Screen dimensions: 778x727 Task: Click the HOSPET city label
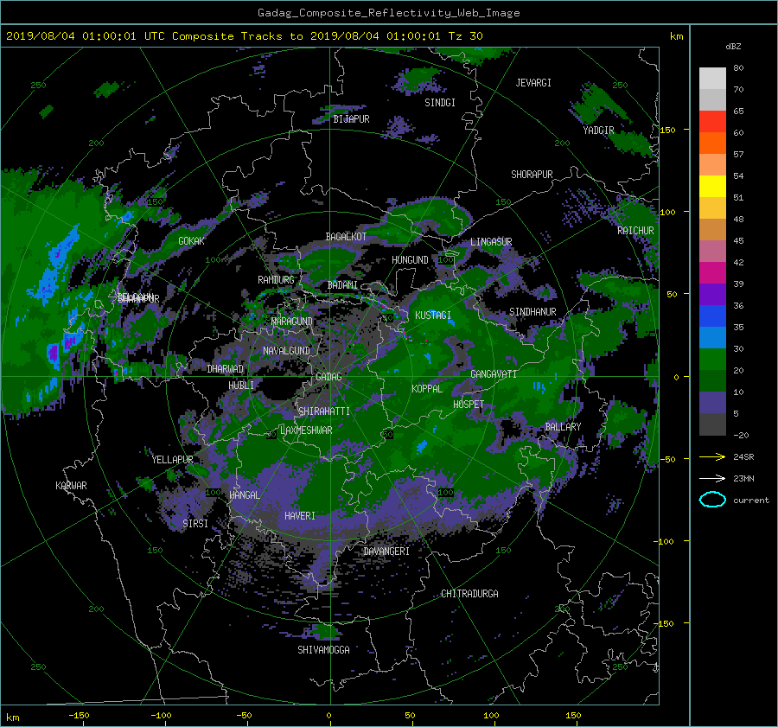[x=469, y=405]
